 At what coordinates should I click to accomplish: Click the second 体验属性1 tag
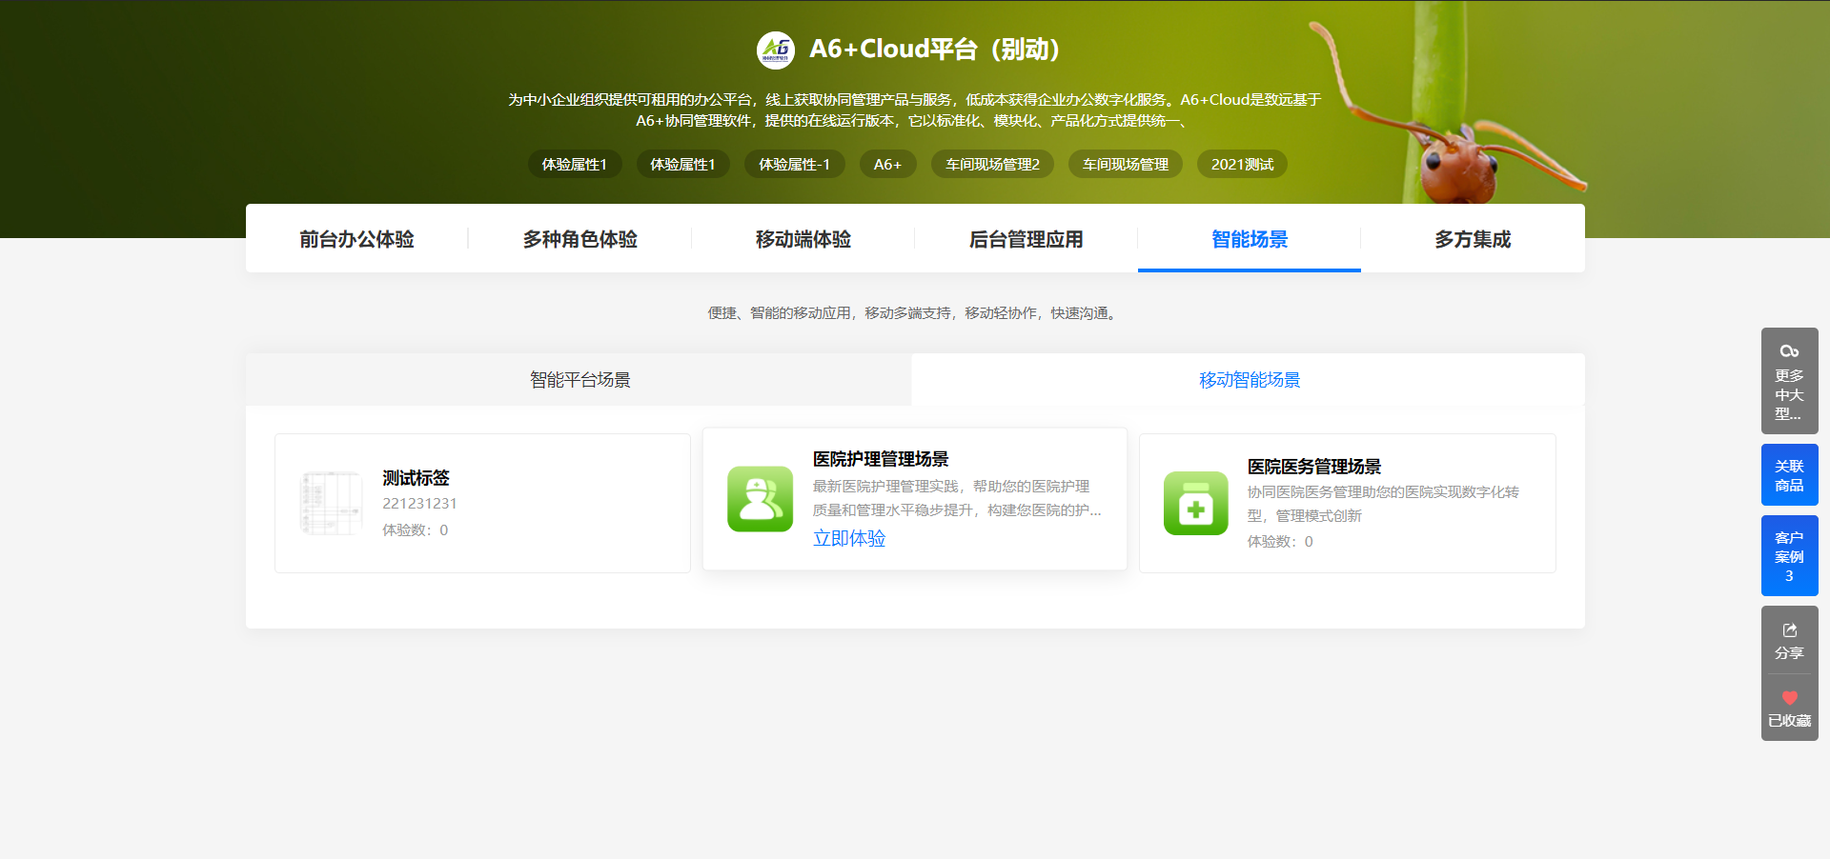tap(682, 164)
